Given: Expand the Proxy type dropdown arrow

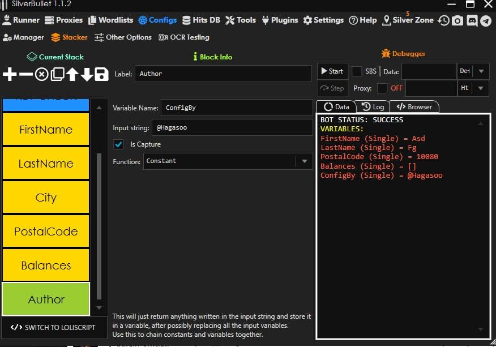Looking at the screenshot, I should click(481, 88).
